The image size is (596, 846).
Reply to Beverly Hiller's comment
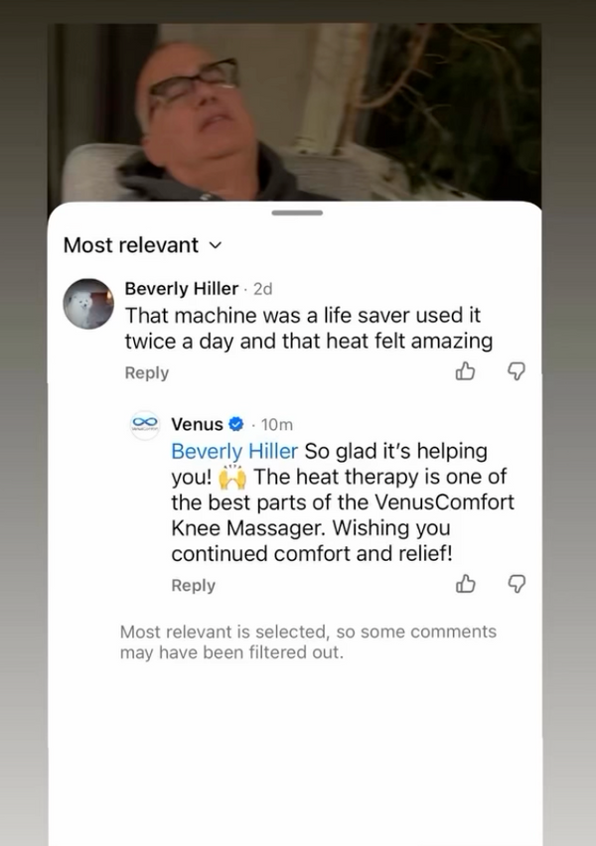pyautogui.click(x=147, y=372)
